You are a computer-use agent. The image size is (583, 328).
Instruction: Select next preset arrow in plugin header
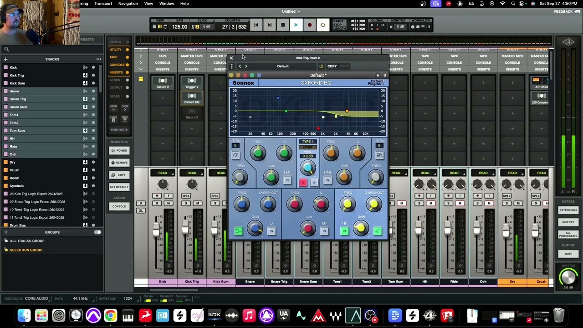click(246, 66)
